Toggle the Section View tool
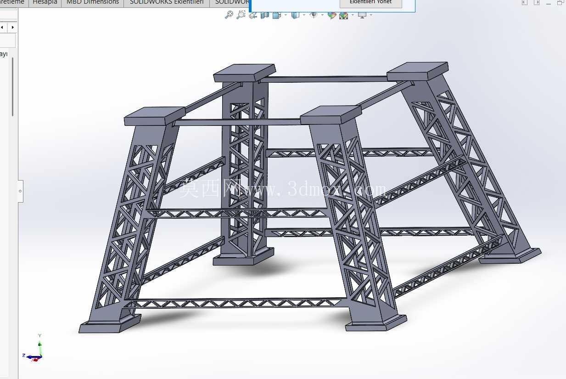 [x=264, y=15]
